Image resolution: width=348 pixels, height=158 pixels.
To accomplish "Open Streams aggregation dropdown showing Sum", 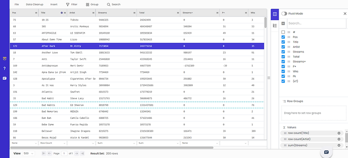I will 116,143.
